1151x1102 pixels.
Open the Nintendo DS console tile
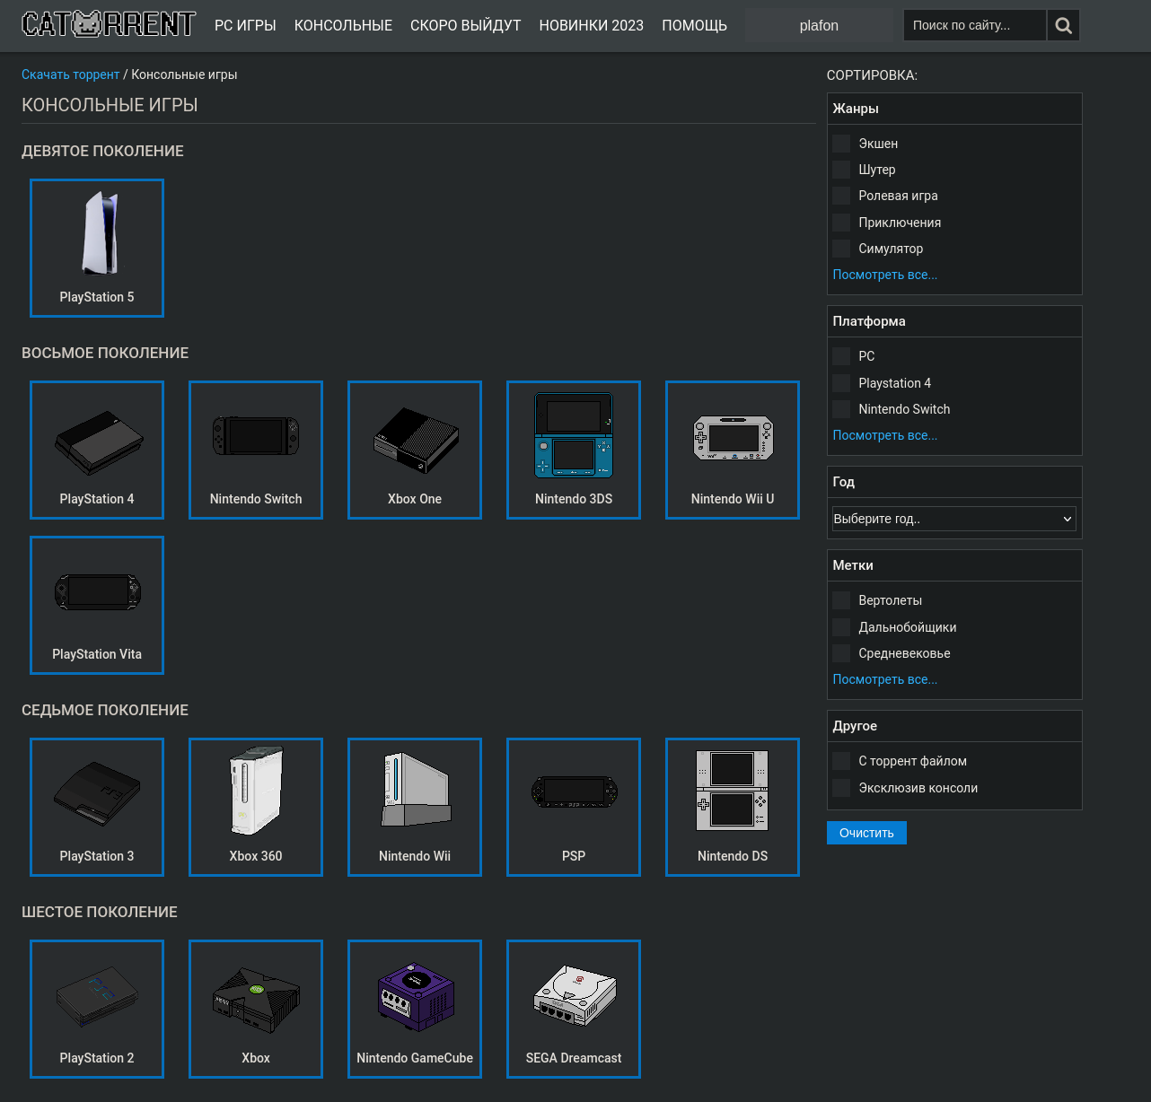(x=733, y=807)
